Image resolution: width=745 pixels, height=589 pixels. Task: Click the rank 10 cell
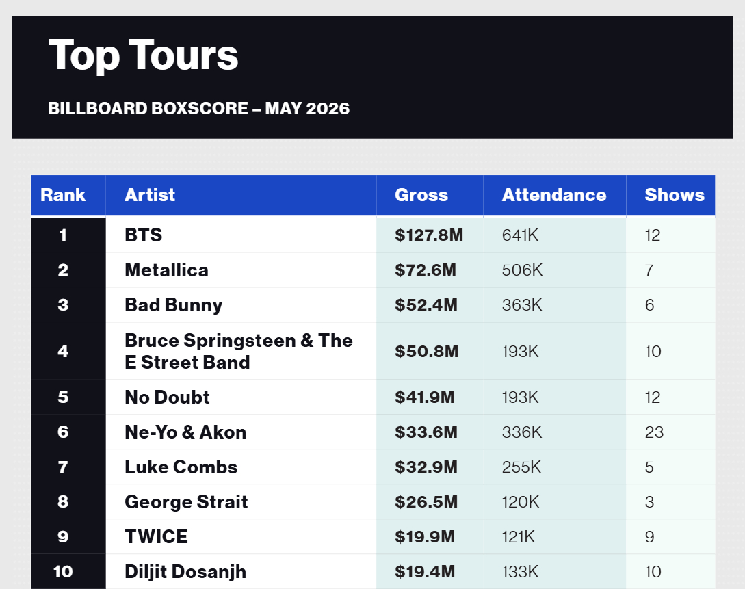(x=63, y=571)
